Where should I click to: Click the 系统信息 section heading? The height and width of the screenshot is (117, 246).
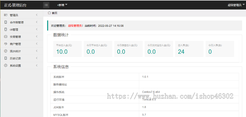point(61,67)
